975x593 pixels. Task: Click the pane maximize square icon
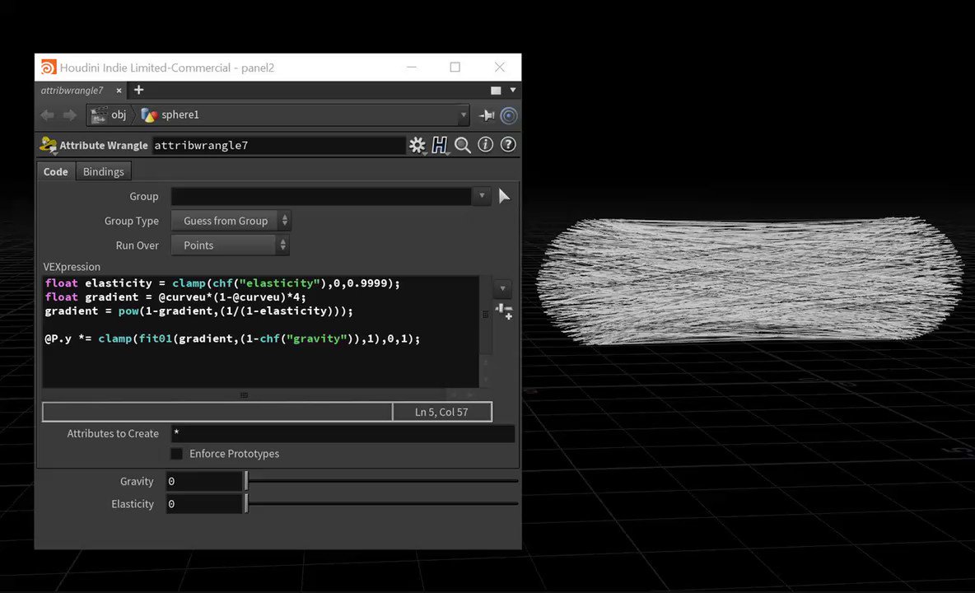[x=496, y=91]
